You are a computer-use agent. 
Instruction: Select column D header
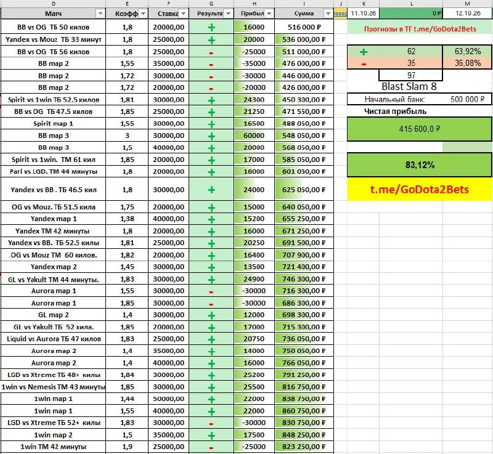(54, 4)
